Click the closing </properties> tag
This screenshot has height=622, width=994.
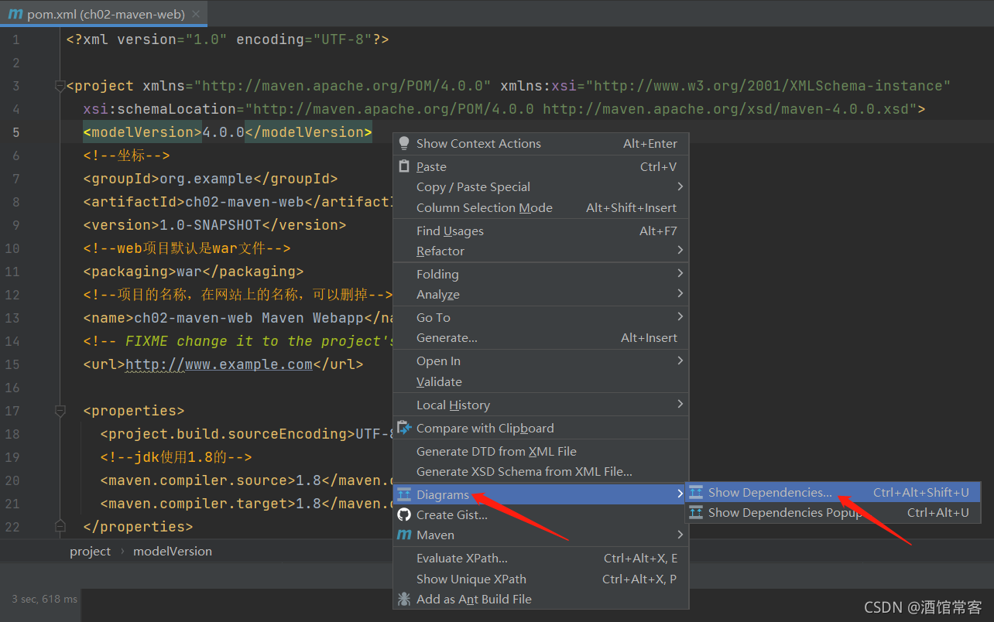click(138, 527)
